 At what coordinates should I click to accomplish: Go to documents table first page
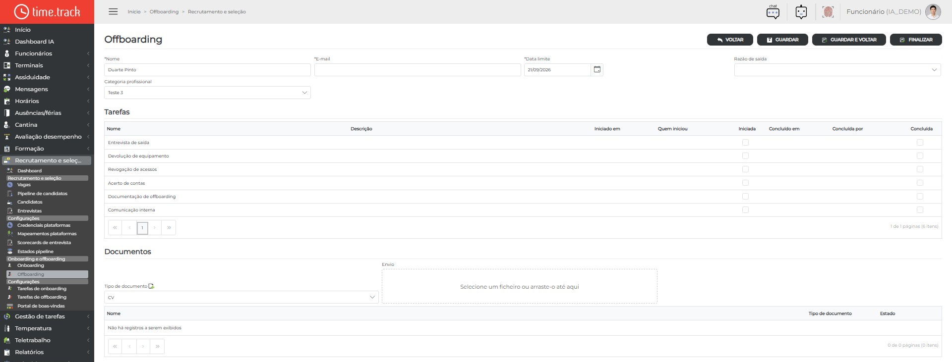(x=115, y=346)
